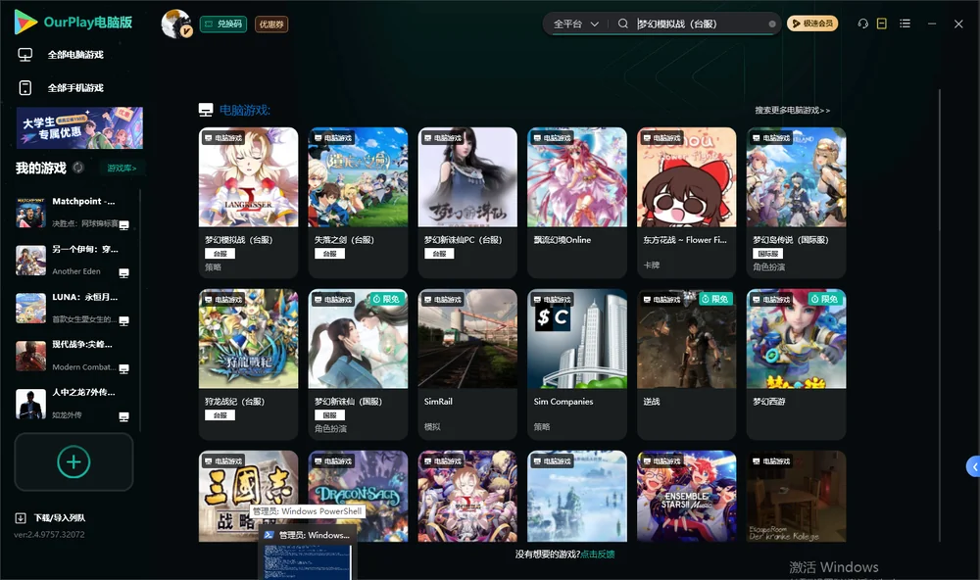
Task: Click version text ver:2.4.9757.32072
Action: pos(49,534)
